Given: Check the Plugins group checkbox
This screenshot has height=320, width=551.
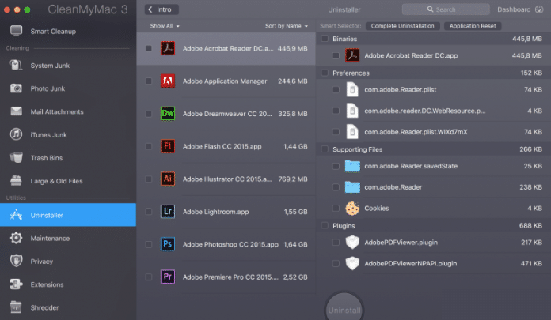Looking at the screenshot, I should click(x=325, y=225).
